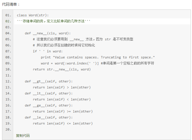Select the def __new__(cls, word) line
The image size is (192, 140).
coord(48,33)
